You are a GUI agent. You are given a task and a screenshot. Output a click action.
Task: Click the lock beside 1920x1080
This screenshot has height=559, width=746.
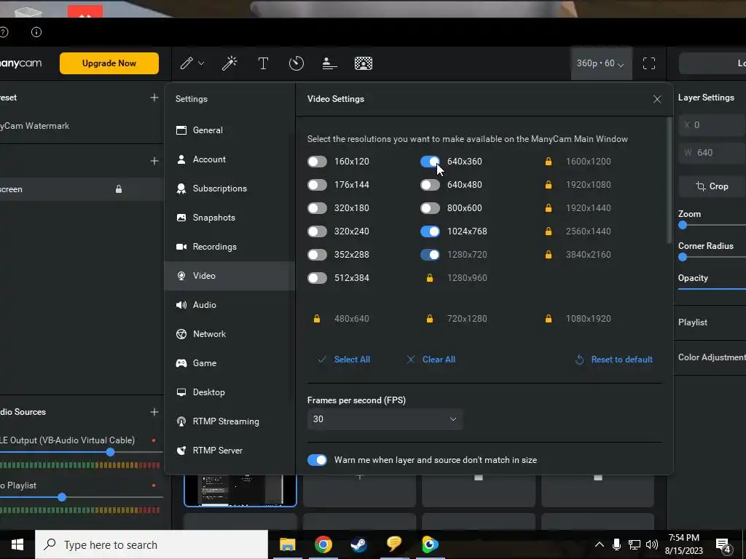[x=549, y=184]
